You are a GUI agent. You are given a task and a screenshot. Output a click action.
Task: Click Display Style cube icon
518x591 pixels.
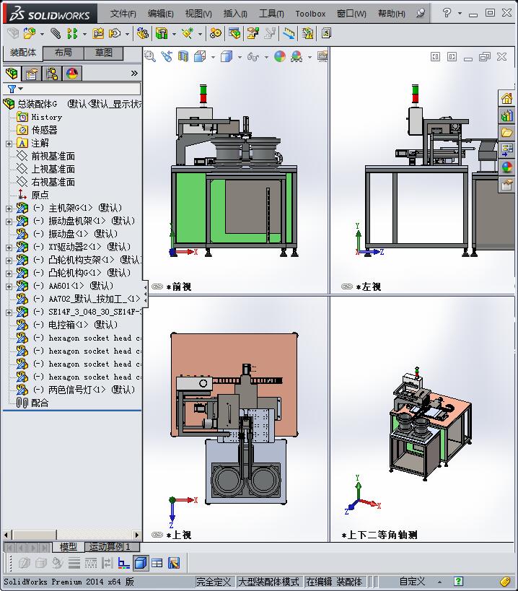(x=227, y=56)
